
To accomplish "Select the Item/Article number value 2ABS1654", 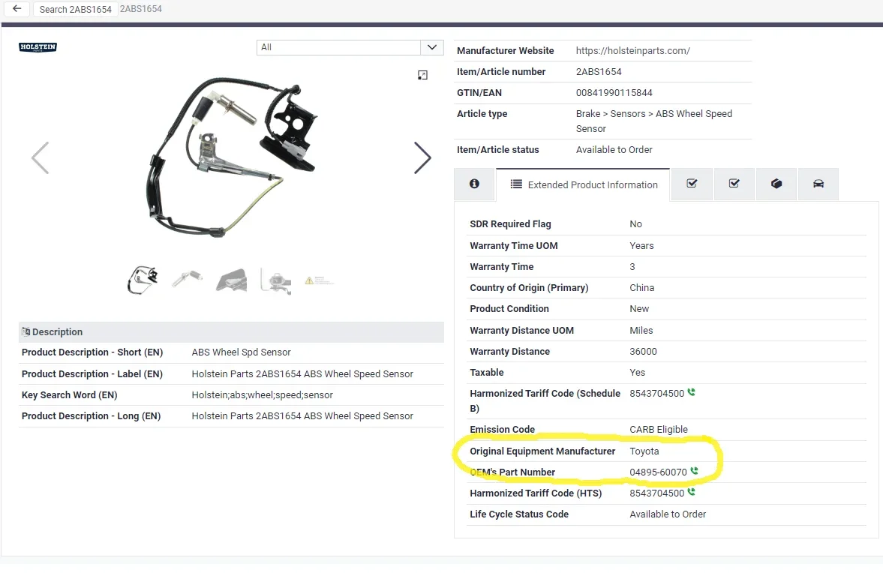I will pyautogui.click(x=599, y=72).
